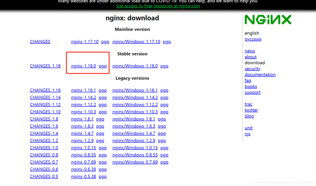Download nginx-1.14.2
The height and width of the screenshot is (186, 316).
tap(84, 98)
